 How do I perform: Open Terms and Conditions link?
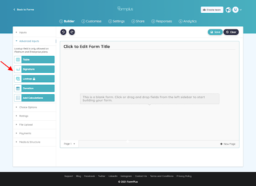pyautogui.click(x=161, y=176)
